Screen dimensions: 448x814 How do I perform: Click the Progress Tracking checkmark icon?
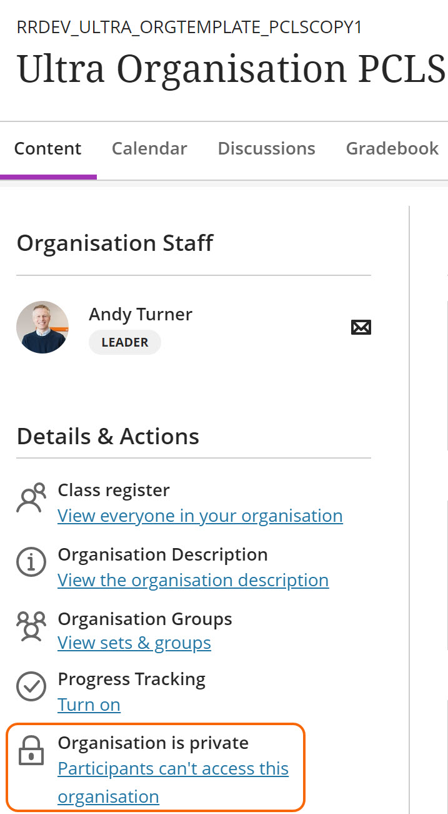31,687
